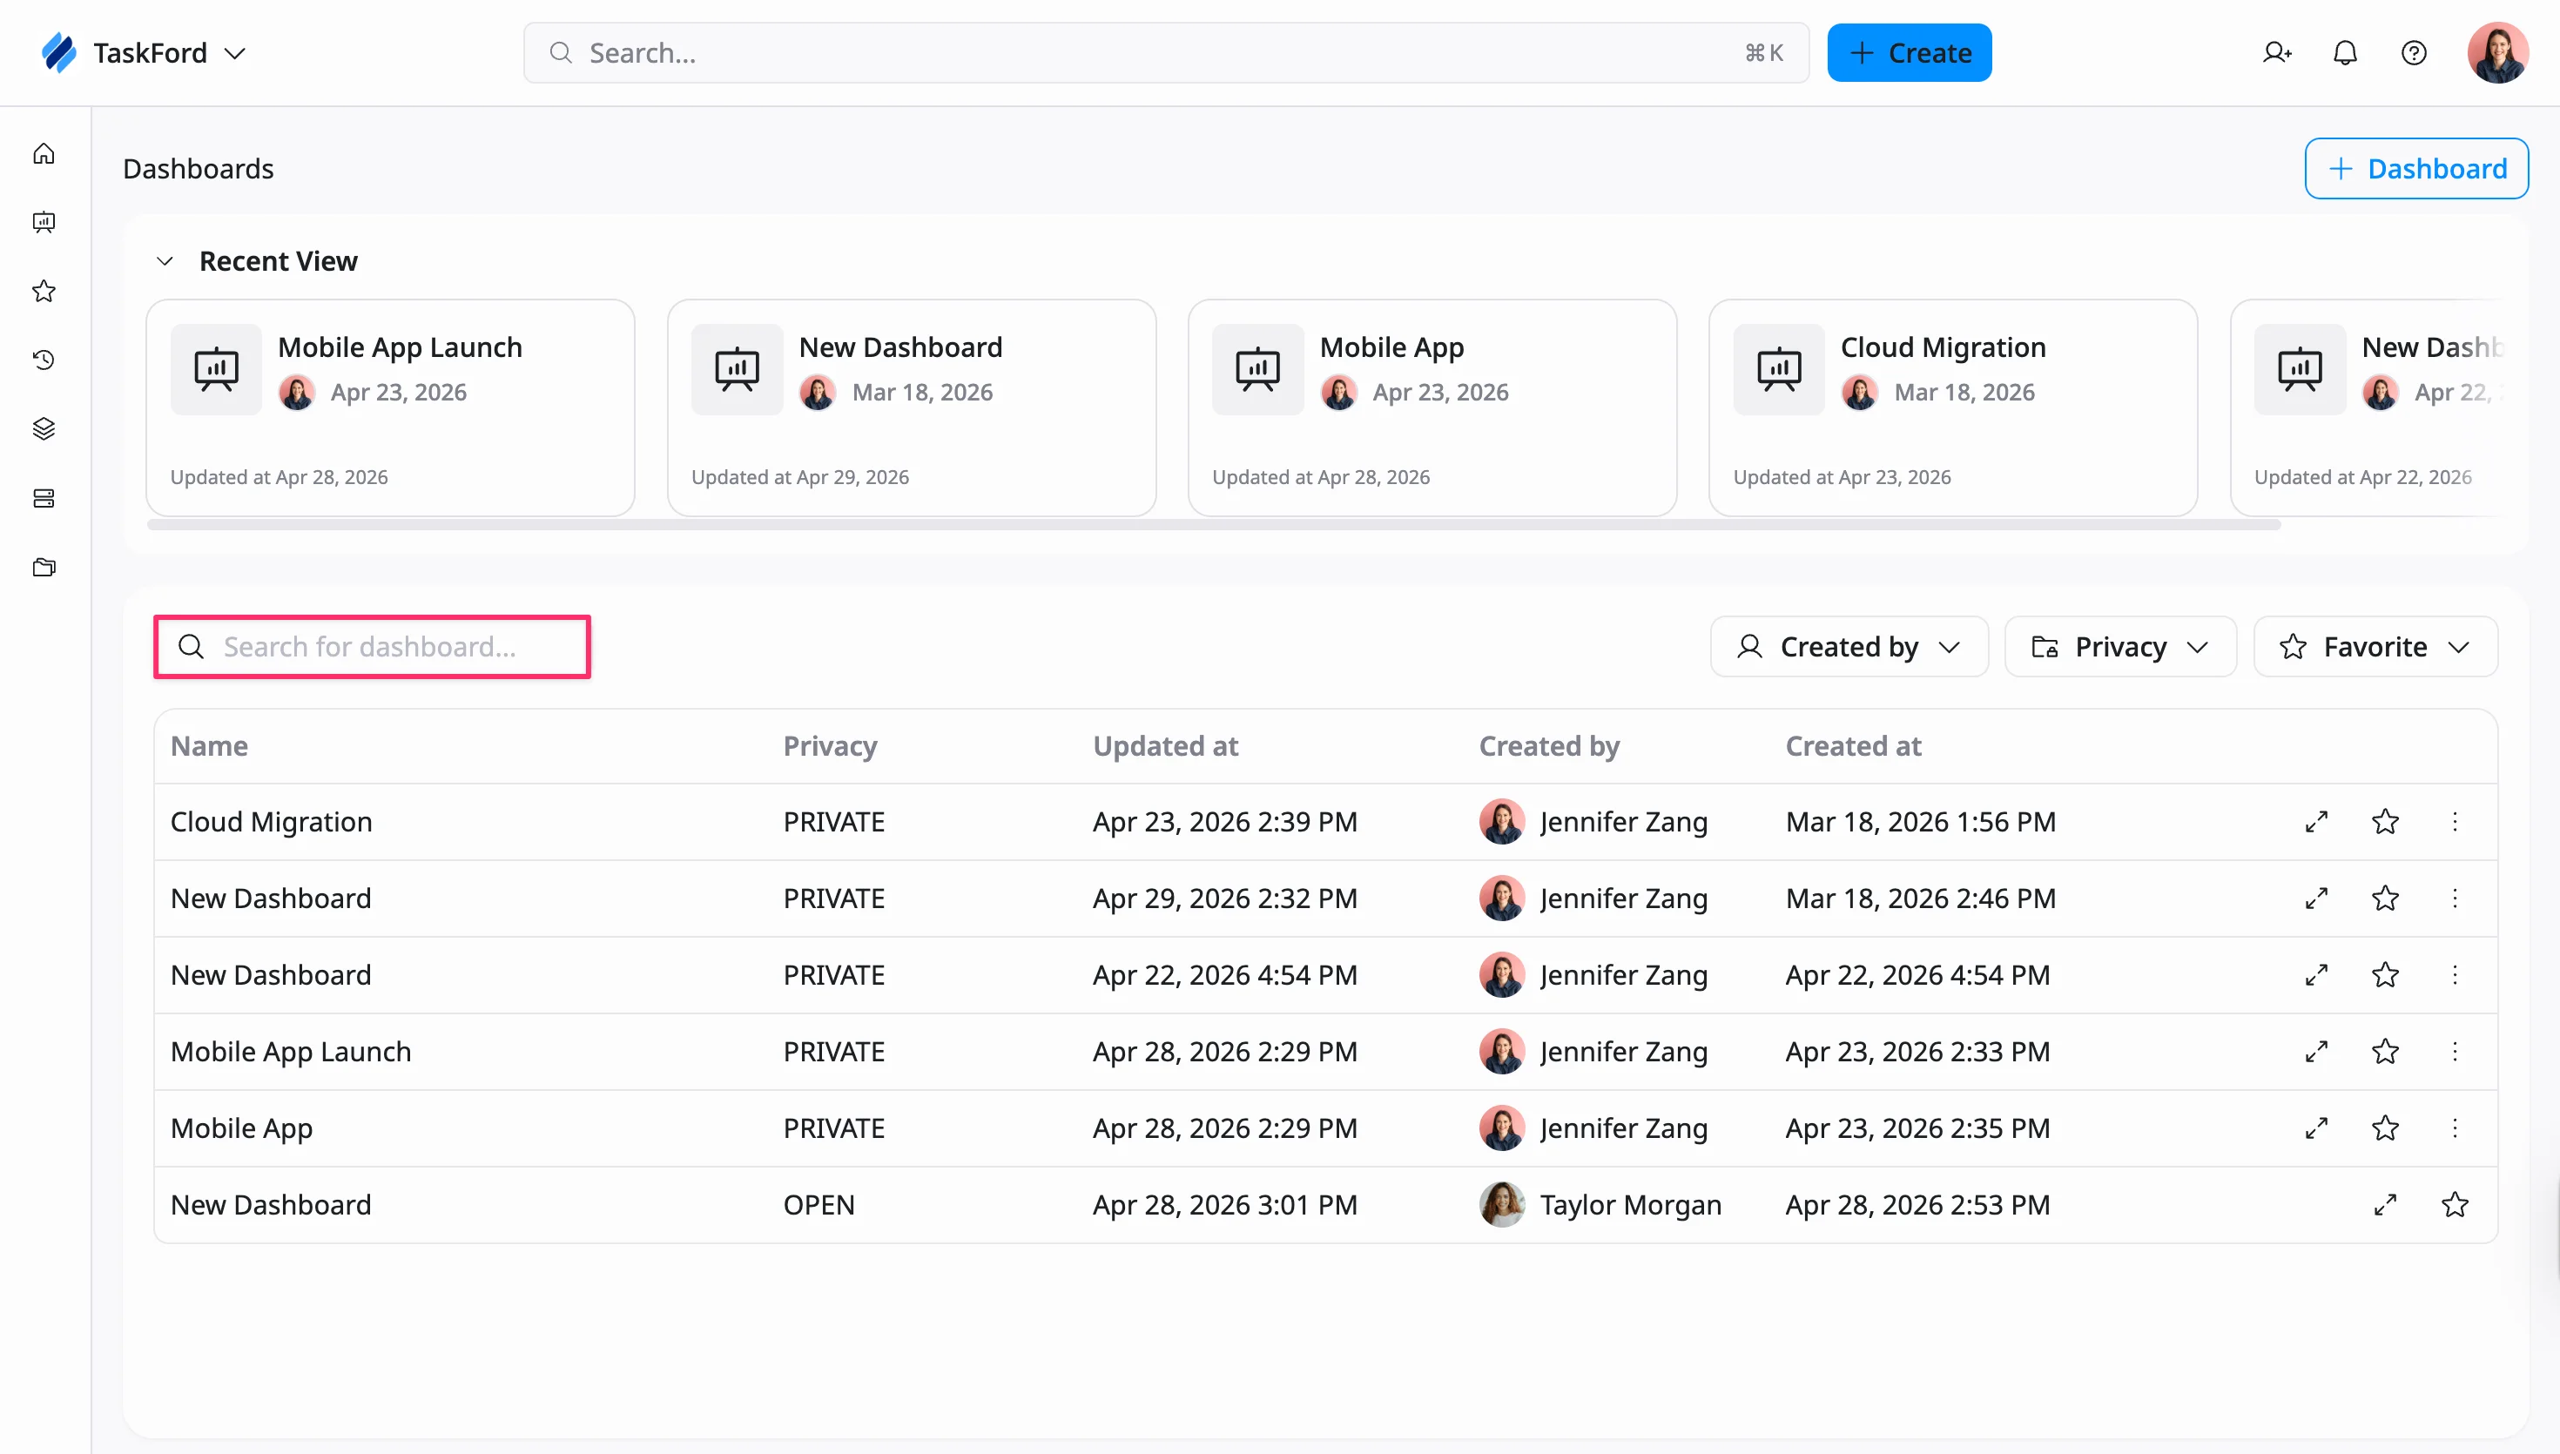Favorite the Mobile App Launch dashboard star
The height and width of the screenshot is (1454, 2560).
point(2385,1052)
